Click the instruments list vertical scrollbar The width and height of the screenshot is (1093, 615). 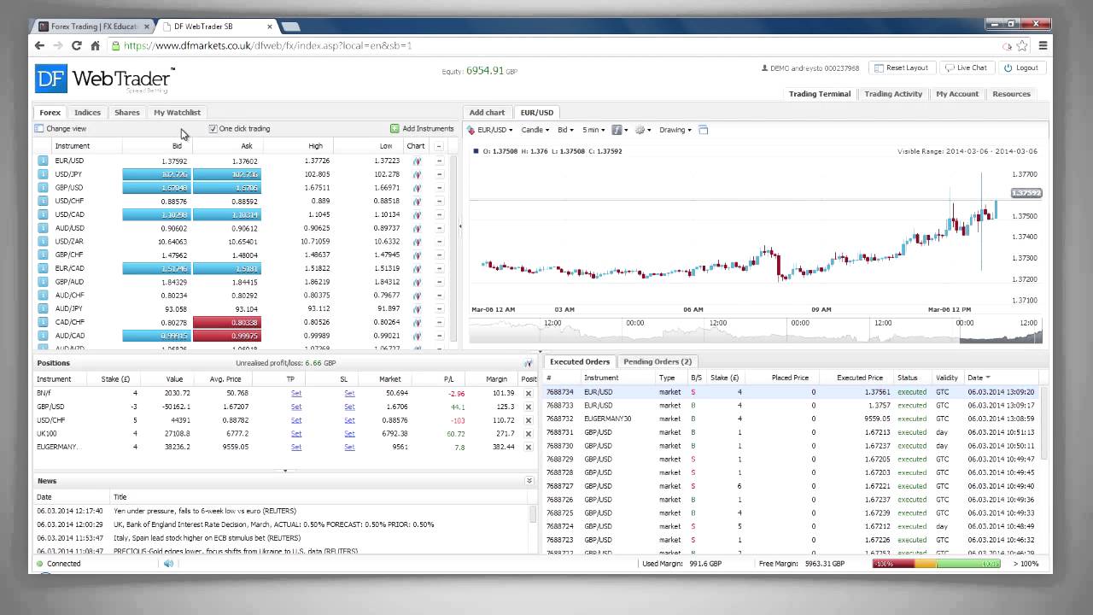tap(453, 249)
